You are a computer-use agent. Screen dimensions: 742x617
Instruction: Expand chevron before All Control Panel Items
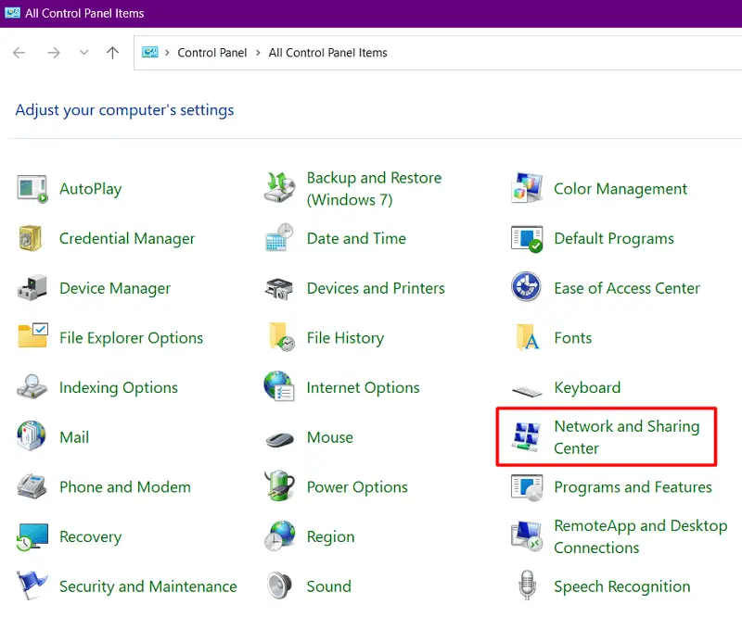click(x=259, y=53)
